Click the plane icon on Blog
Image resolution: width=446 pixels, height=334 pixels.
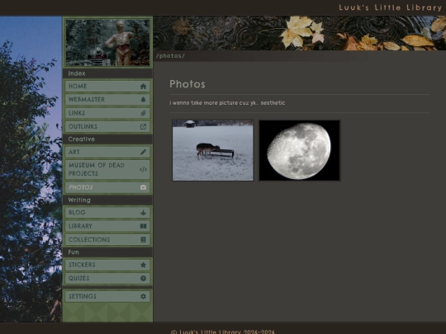click(143, 213)
